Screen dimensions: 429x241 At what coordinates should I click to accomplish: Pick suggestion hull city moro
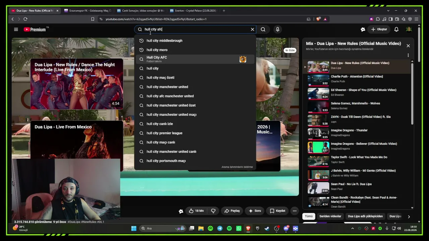[x=195, y=50]
